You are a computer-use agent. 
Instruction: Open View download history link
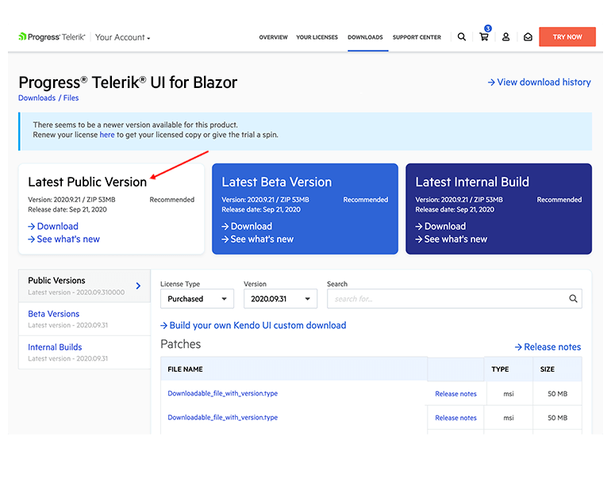(540, 82)
